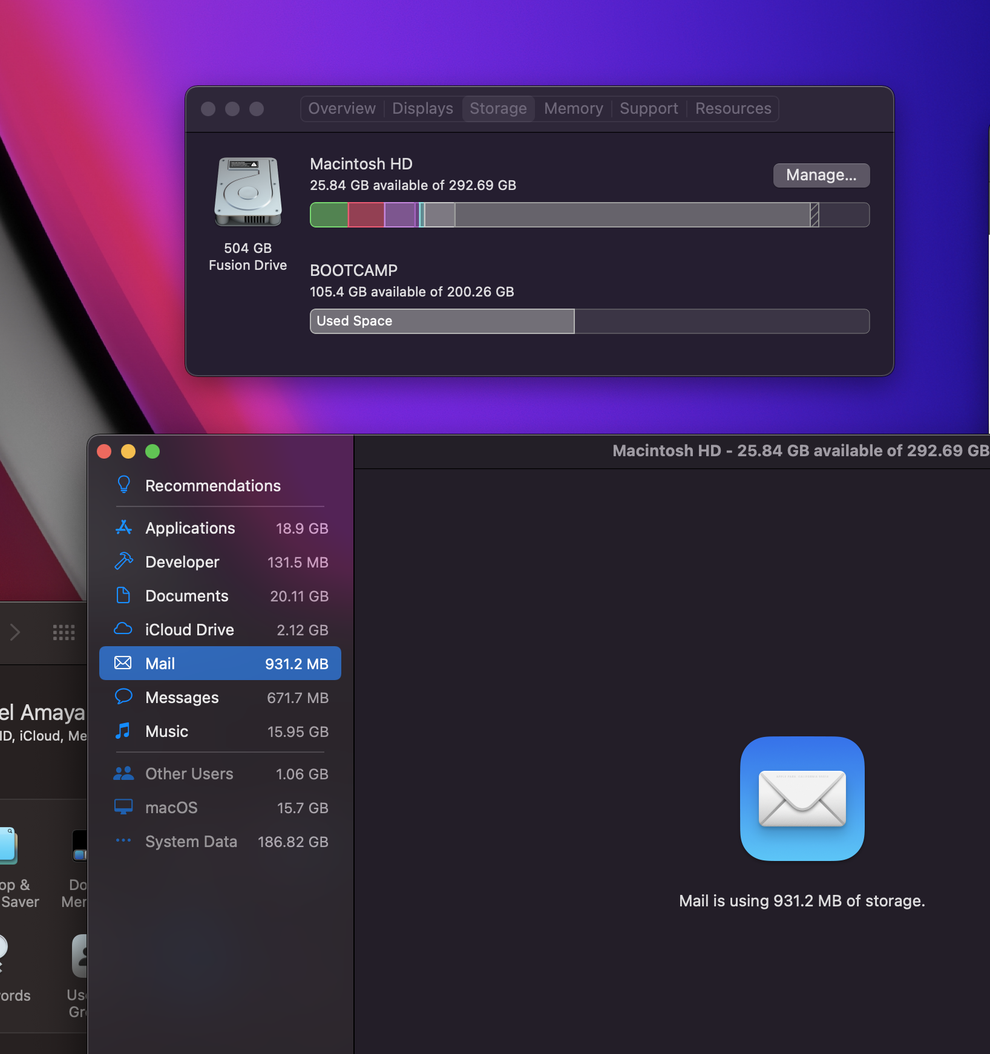This screenshot has width=990, height=1054.
Task: Click the "504 GB Fusion Drive" label
Action: (248, 257)
